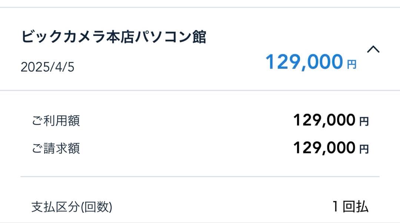Click the 回払 characters in payment value

356,207
